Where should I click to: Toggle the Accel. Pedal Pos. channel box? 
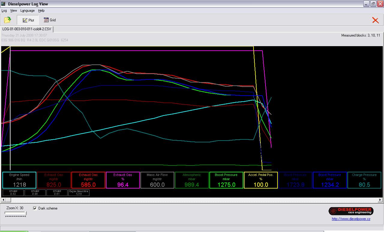coord(261,180)
